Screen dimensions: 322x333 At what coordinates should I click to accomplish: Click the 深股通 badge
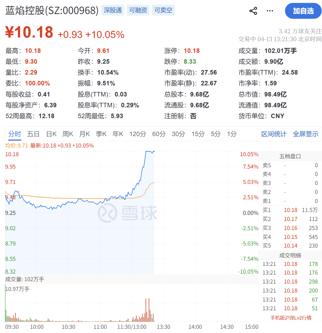click(112, 10)
